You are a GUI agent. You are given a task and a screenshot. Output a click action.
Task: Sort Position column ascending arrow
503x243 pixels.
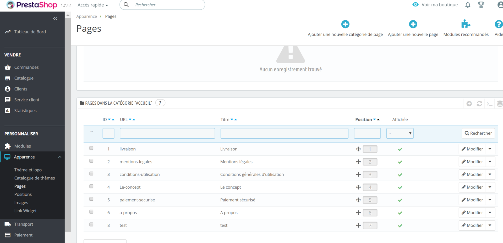pyautogui.click(x=378, y=120)
